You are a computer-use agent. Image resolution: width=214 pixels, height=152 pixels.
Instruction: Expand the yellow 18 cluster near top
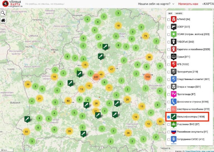[118, 26]
